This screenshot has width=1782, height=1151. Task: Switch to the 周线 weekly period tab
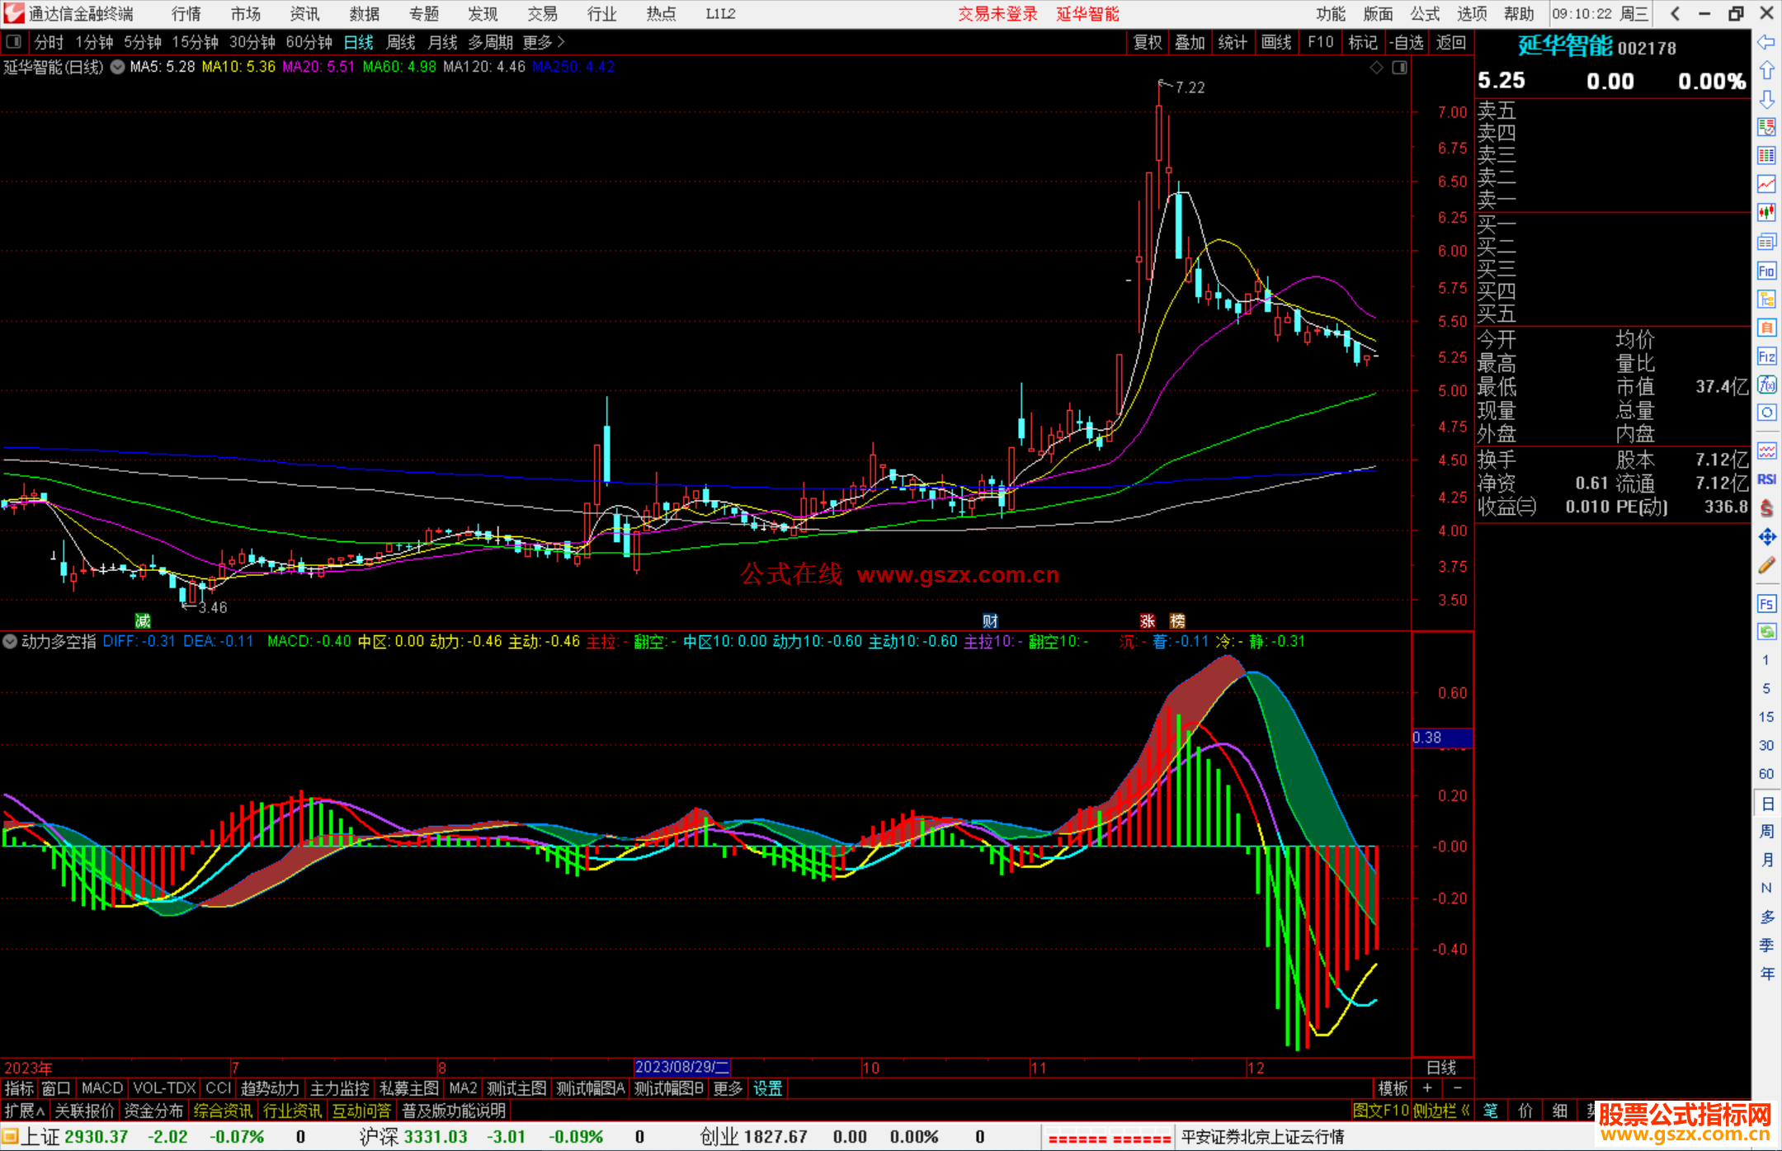400,42
